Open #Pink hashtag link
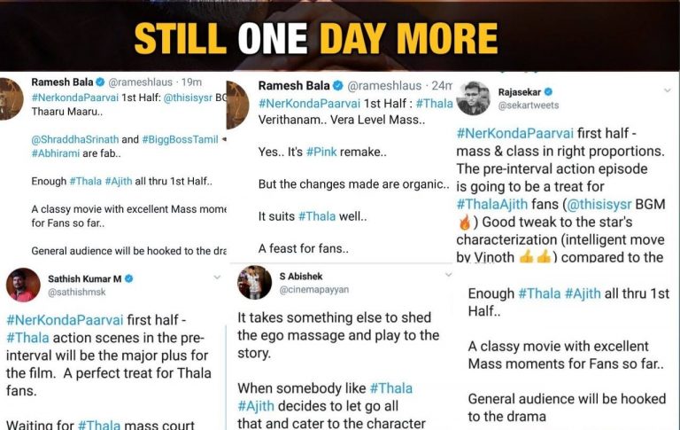The image size is (680, 430). click(x=321, y=152)
